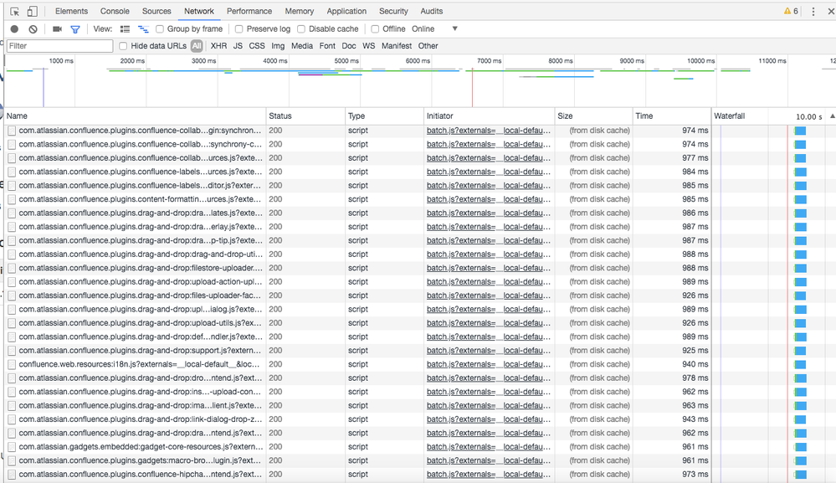Toggle the filter funnel icon

pyautogui.click(x=75, y=29)
